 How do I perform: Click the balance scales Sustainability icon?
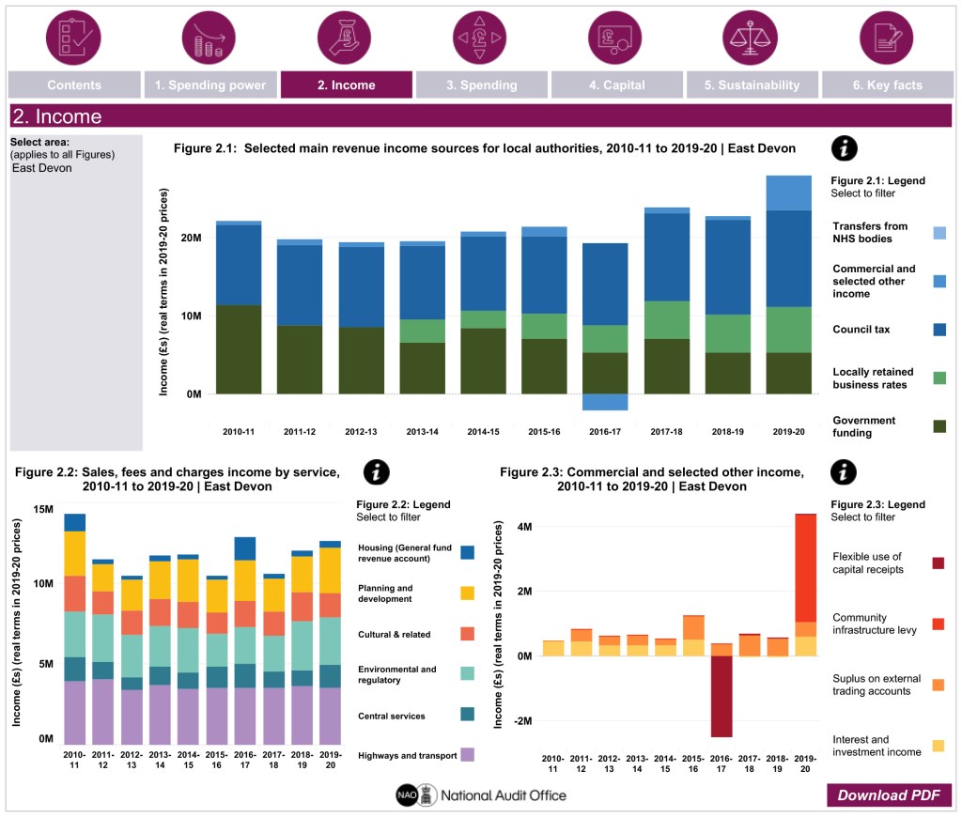(751, 38)
